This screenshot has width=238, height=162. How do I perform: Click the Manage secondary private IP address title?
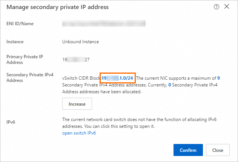click(x=58, y=7)
